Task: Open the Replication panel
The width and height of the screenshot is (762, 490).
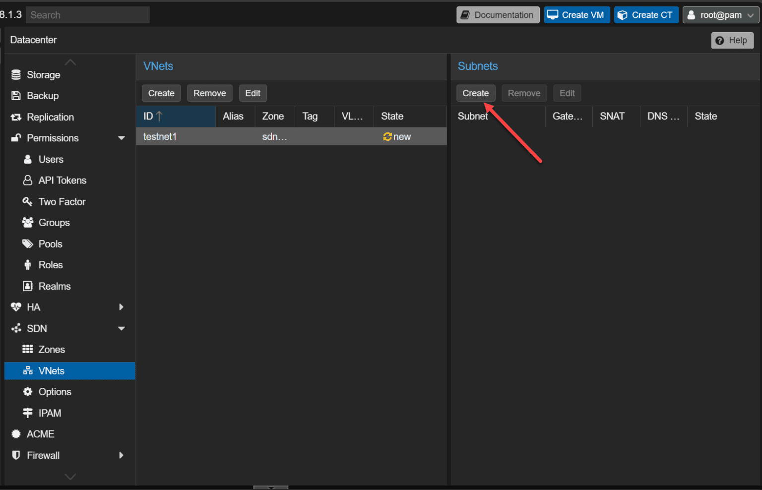Action: tap(50, 117)
